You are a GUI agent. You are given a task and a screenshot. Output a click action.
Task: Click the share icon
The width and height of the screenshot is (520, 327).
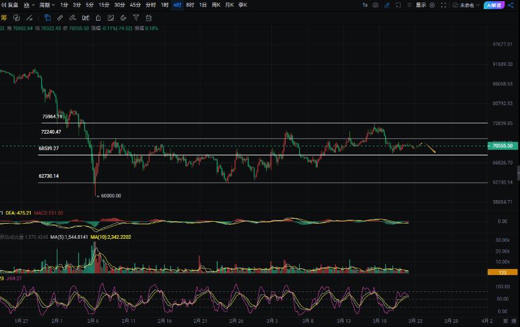[x=511, y=5]
